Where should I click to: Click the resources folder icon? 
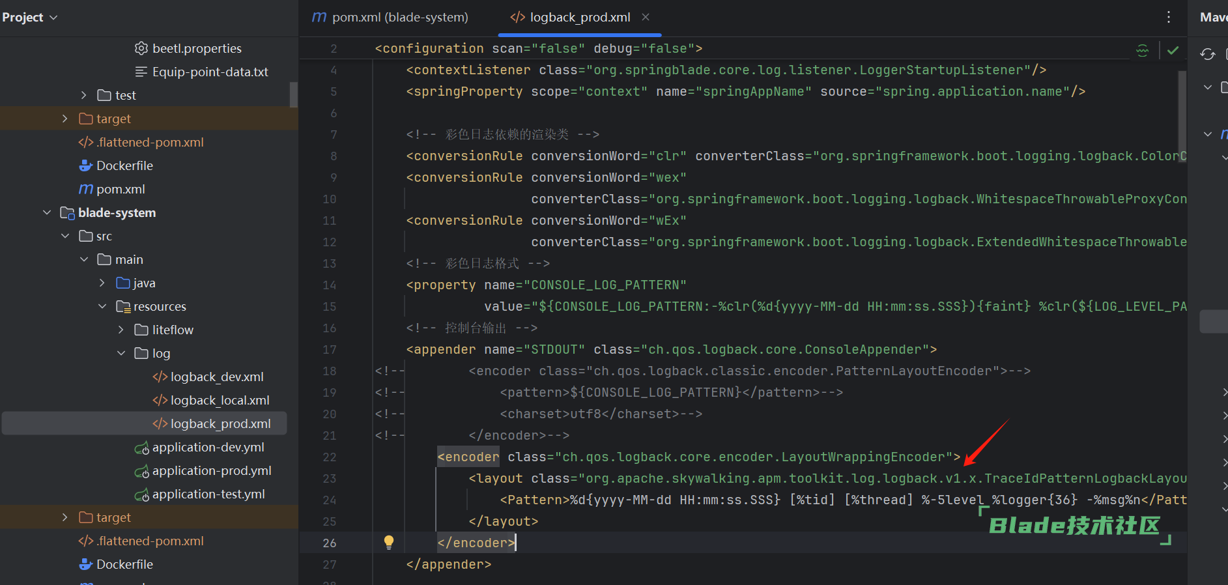point(123,306)
